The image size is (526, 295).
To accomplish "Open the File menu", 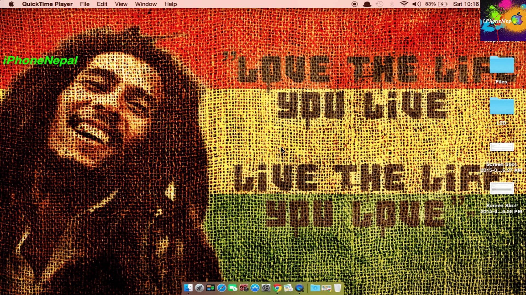I will [x=85, y=4].
